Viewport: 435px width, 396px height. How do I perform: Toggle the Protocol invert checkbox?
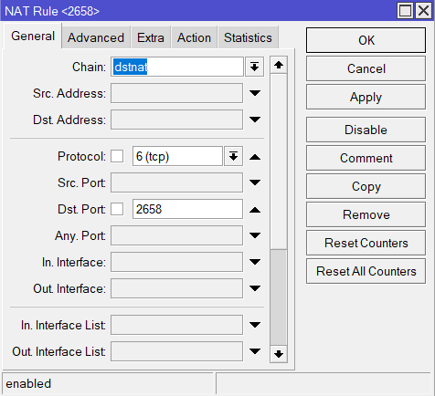click(117, 156)
